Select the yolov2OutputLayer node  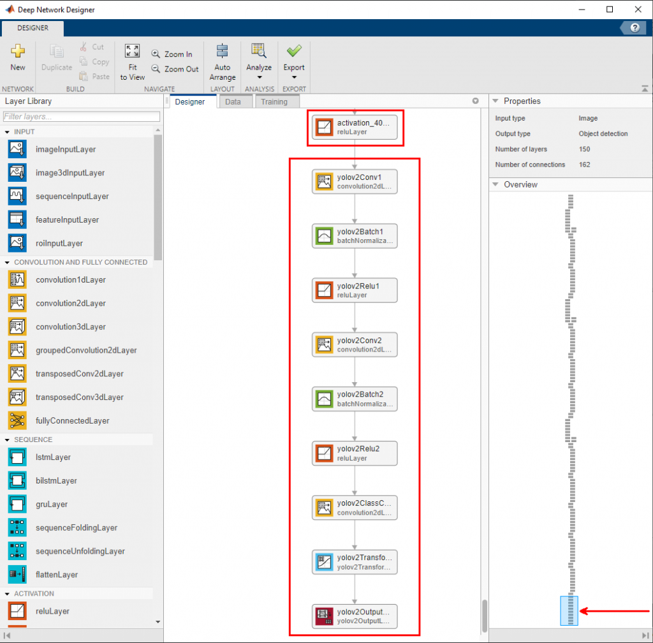[355, 616]
